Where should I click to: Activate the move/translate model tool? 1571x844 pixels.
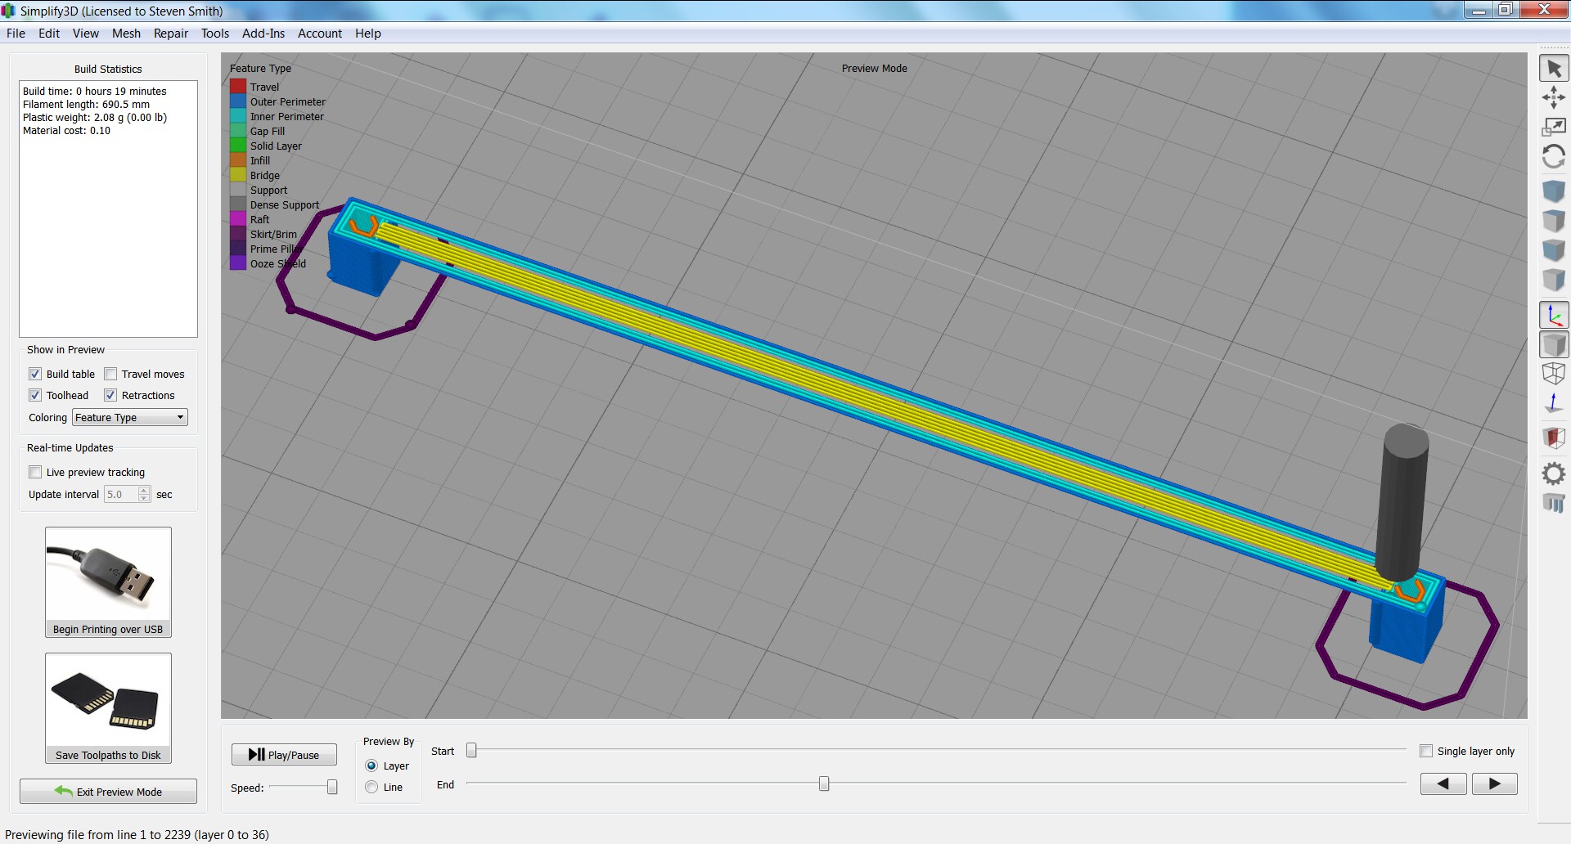(1553, 98)
